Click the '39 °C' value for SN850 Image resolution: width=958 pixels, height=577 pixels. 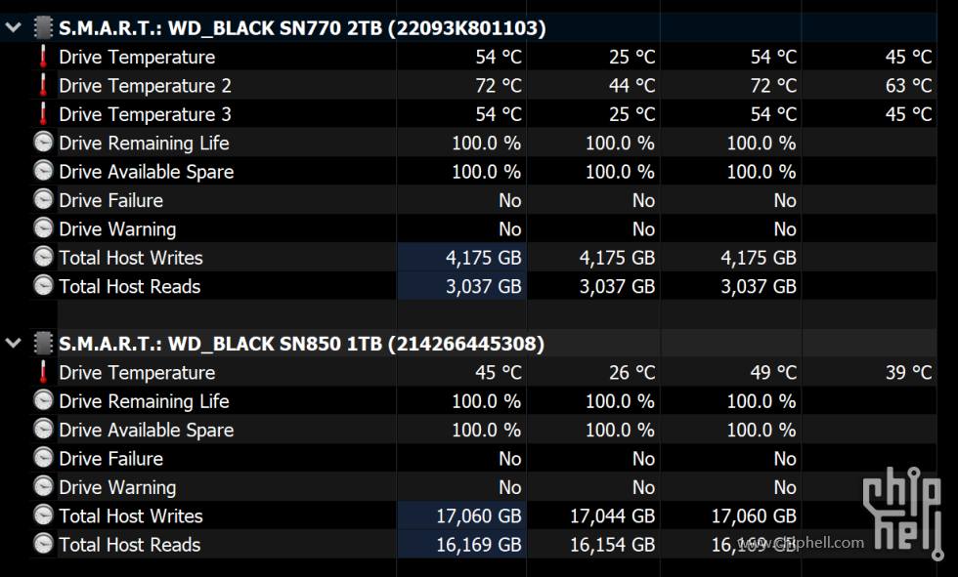(x=908, y=372)
